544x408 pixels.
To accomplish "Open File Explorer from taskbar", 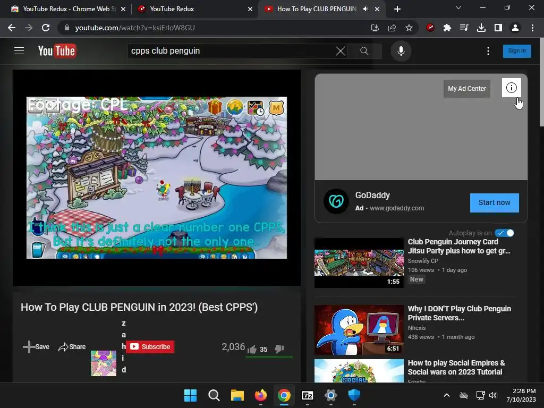I will coord(237,395).
